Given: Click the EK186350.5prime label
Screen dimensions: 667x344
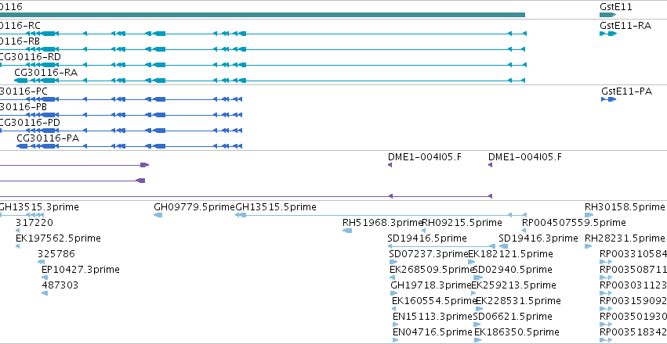Looking at the screenshot, I should click(x=517, y=332).
